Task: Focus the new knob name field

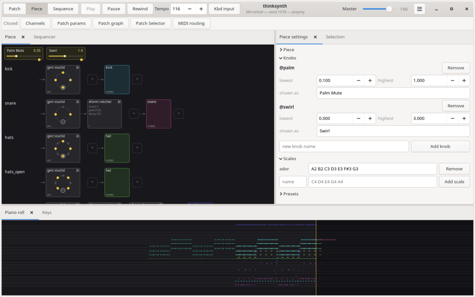Action: point(344,146)
